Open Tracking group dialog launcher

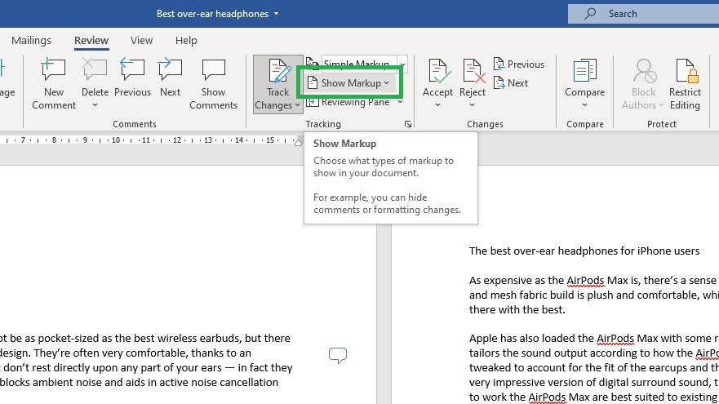pos(408,124)
